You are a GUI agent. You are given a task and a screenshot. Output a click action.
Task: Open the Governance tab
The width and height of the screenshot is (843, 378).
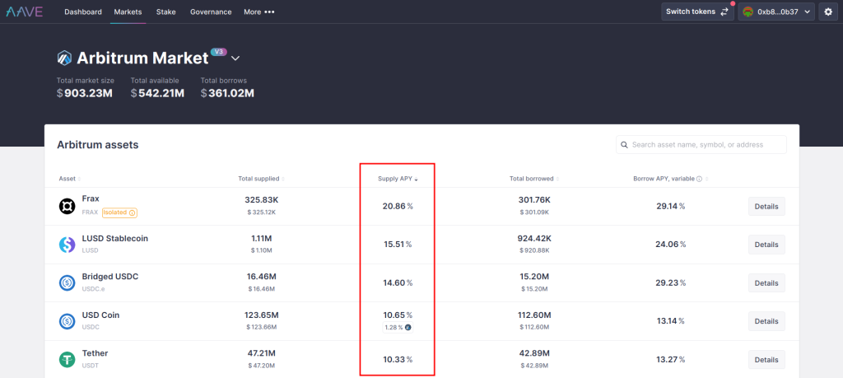point(211,12)
